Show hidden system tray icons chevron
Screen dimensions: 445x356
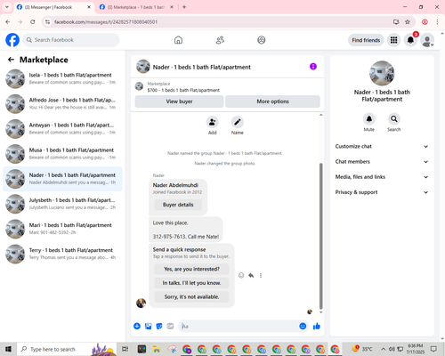point(384,349)
